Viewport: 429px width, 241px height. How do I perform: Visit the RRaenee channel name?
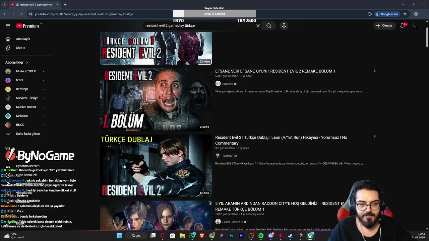[x=228, y=84]
